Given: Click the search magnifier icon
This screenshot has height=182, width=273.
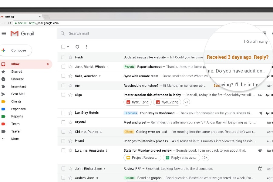Looking at the screenshot, I should click(x=63, y=33).
